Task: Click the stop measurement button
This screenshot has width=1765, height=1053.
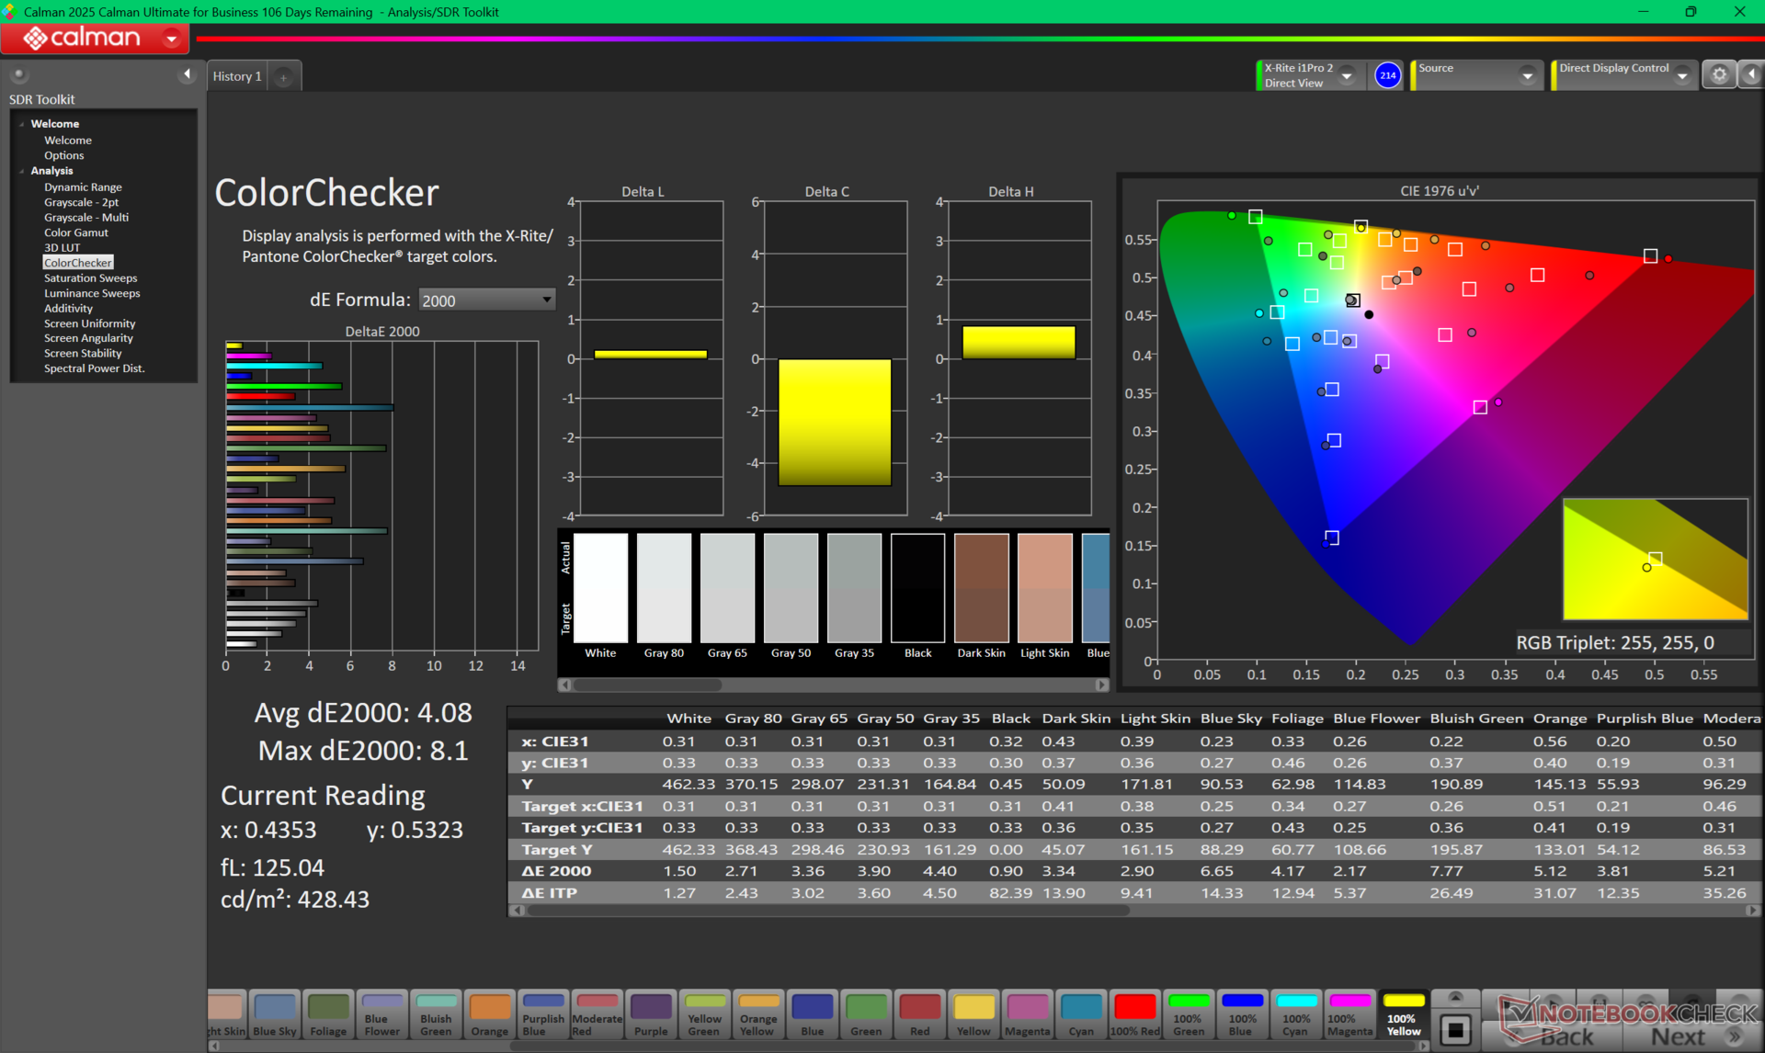Action: coord(1455,1030)
